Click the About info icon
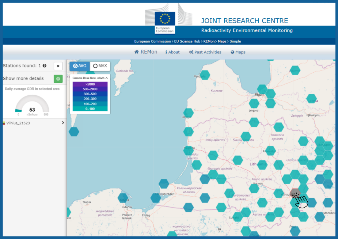The width and height of the screenshot is (338, 239). click(166, 52)
